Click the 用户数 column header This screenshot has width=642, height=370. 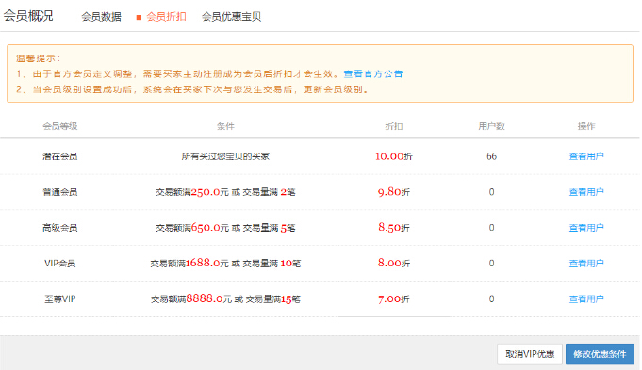[491, 126]
